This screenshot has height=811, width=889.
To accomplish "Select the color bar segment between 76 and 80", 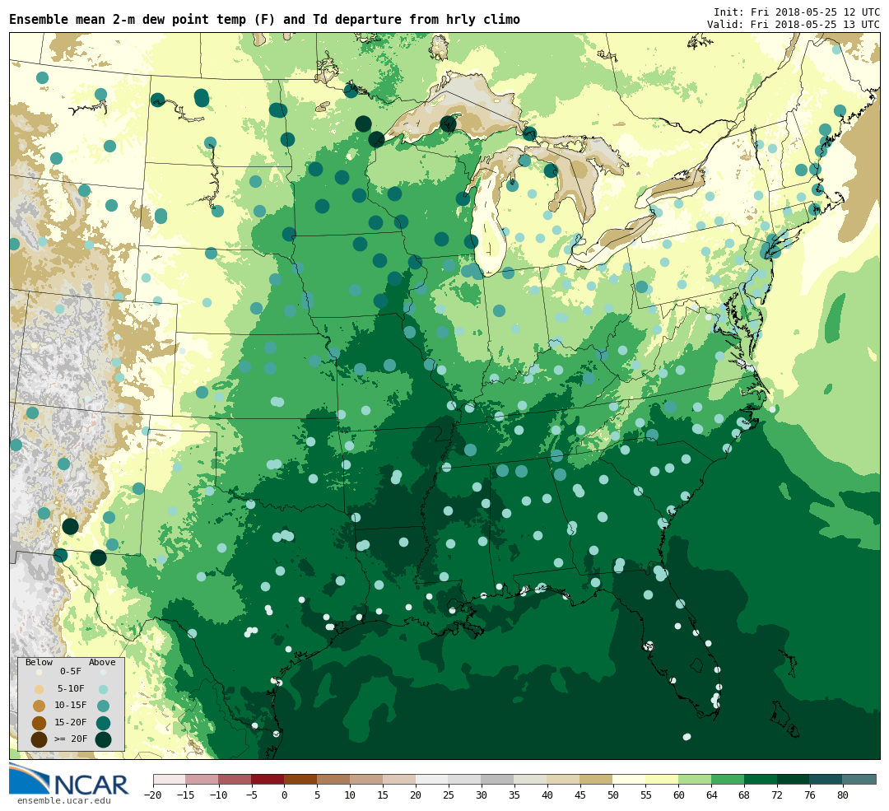I will coord(827,779).
